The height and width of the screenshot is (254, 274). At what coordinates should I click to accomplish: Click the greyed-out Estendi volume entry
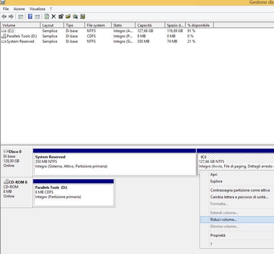(x=225, y=213)
